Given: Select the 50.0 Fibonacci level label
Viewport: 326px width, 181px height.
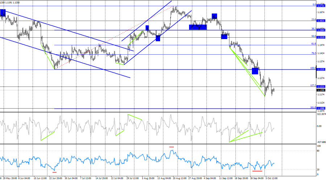Looking at the screenshot, I should (314, 36).
